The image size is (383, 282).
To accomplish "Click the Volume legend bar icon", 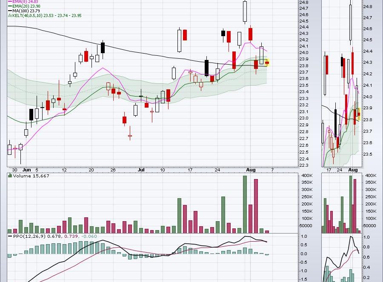I will pyautogui.click(x=10, y=176).
